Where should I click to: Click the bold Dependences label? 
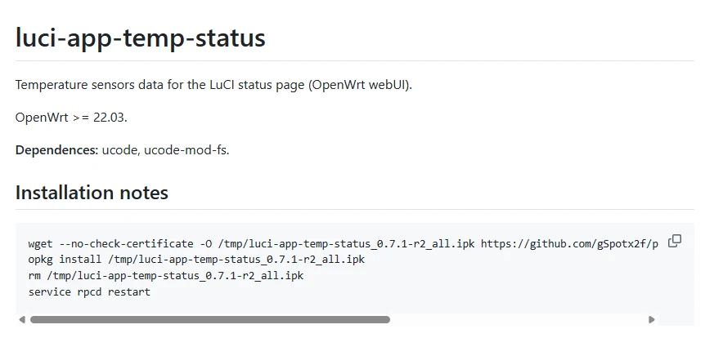point(56,150)
